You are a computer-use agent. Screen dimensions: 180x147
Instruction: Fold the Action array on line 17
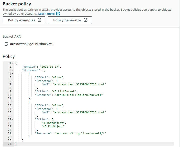pos(13,119)
